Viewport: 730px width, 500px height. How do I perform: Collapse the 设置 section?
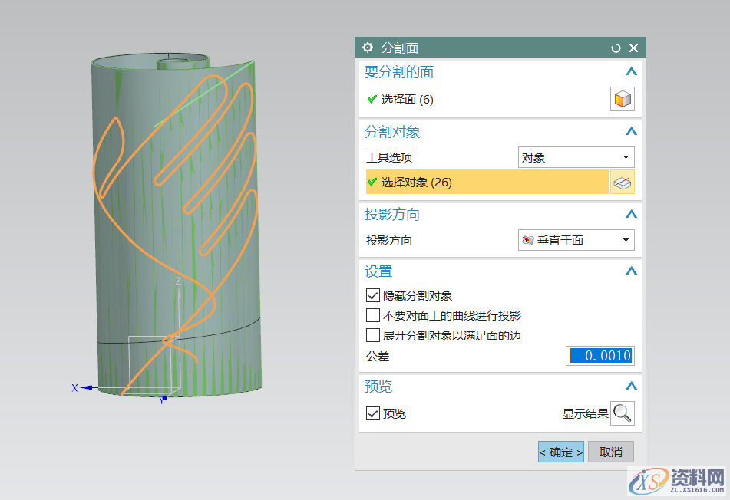[x=631, y=271]
